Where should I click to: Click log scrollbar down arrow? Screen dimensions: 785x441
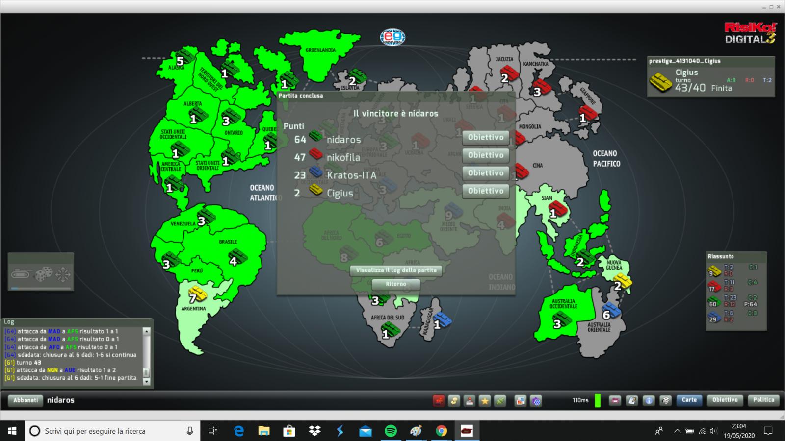click(146, 382)
